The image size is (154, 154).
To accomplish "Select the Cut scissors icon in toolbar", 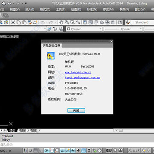I will point(13,22).
